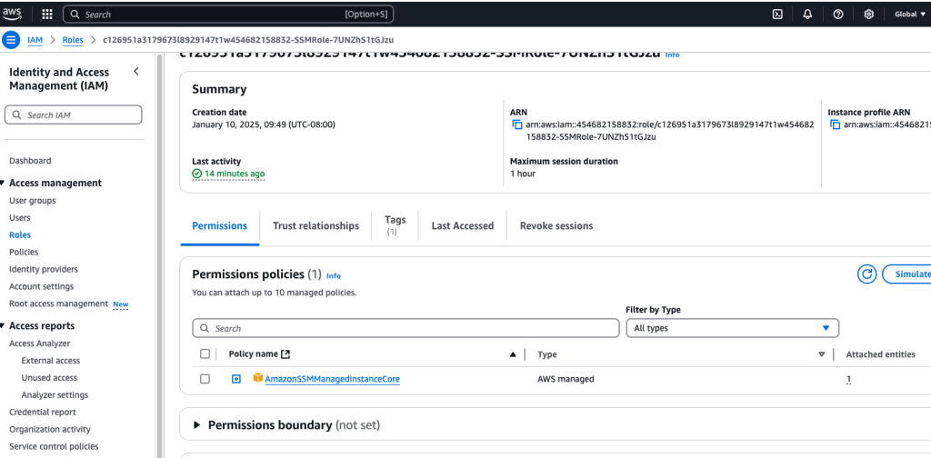Refresh the permissions policies list
This screenshot has width=931, height=458.
(x=866, y=274)
